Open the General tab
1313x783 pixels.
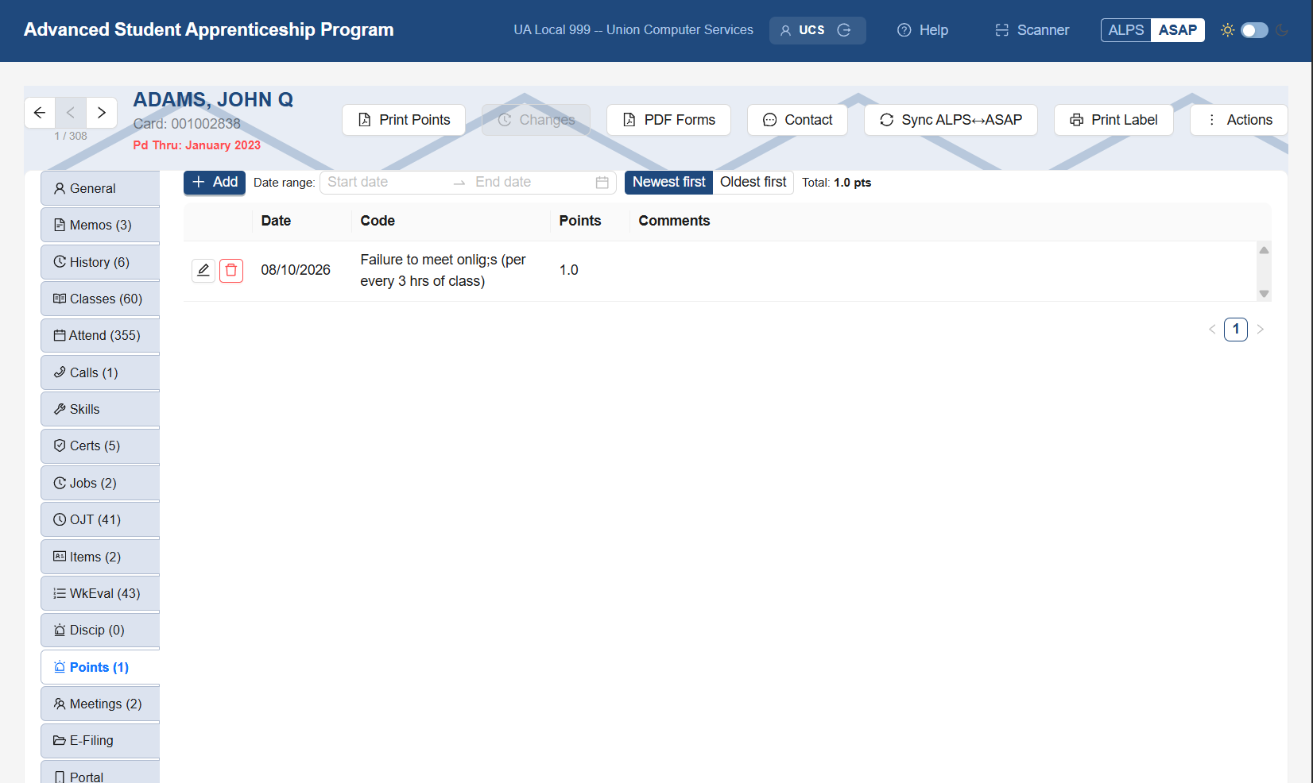tap(100, 189)
